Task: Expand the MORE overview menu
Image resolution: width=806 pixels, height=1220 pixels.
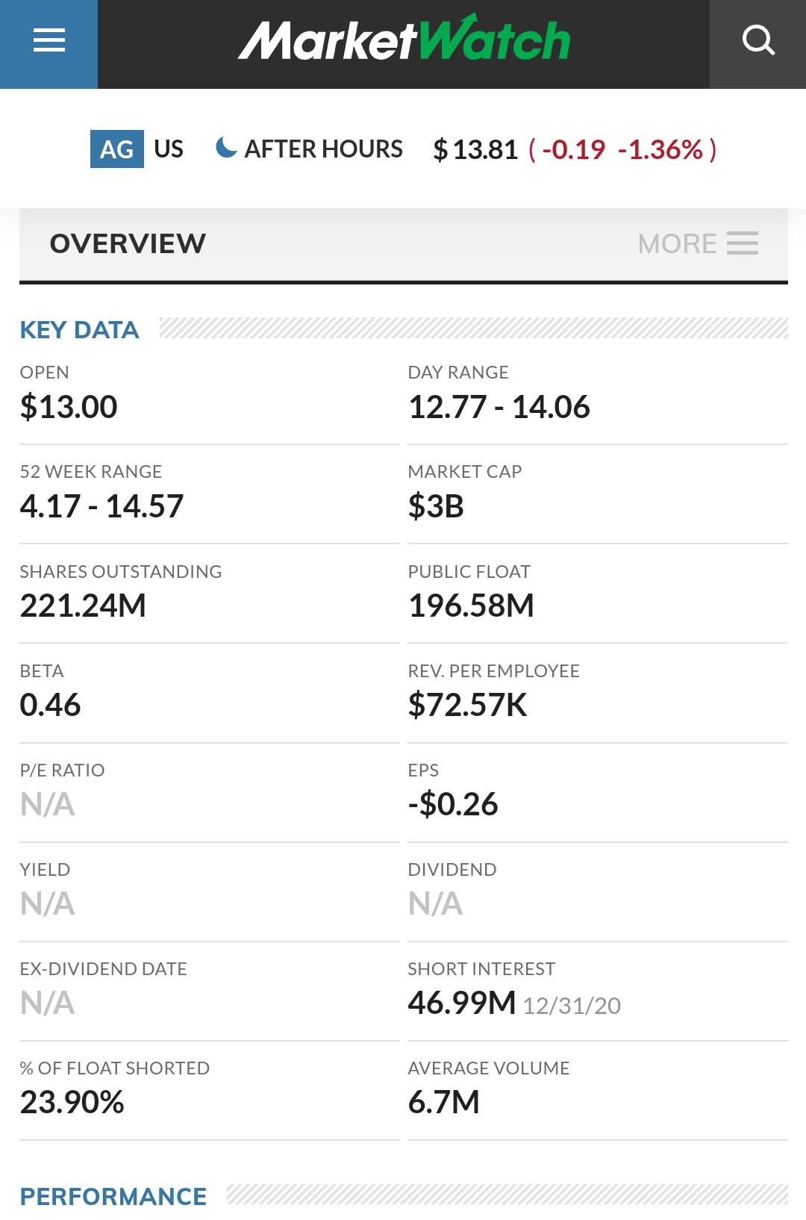Action: (698, 243)
